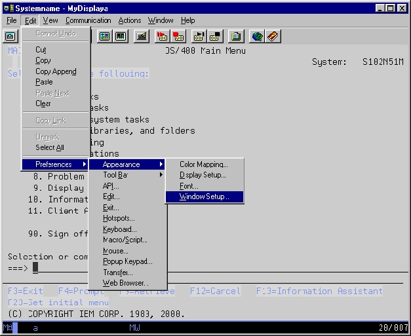The height and width of the screenshot is (336, 411).
Task: Click the command input line after ===>
Action: tap(220, 268)
